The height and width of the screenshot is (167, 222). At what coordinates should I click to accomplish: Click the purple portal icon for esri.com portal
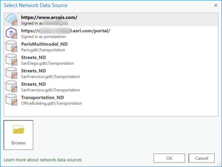(x=12, y=33)
